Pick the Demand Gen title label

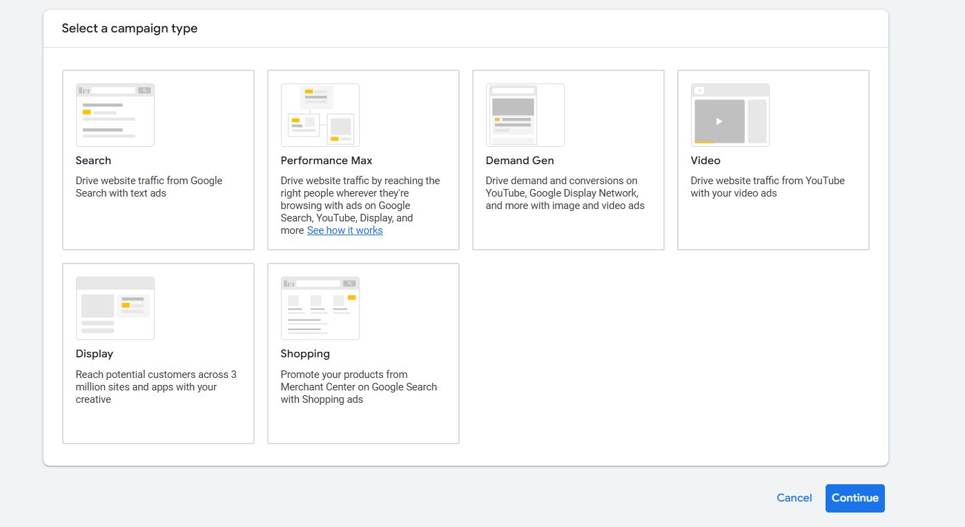point(520,161)
